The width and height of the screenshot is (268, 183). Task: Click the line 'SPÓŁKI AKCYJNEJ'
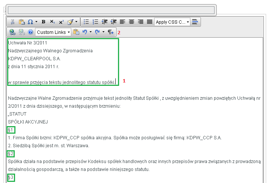pyautogui.click(x=28, y=122)
